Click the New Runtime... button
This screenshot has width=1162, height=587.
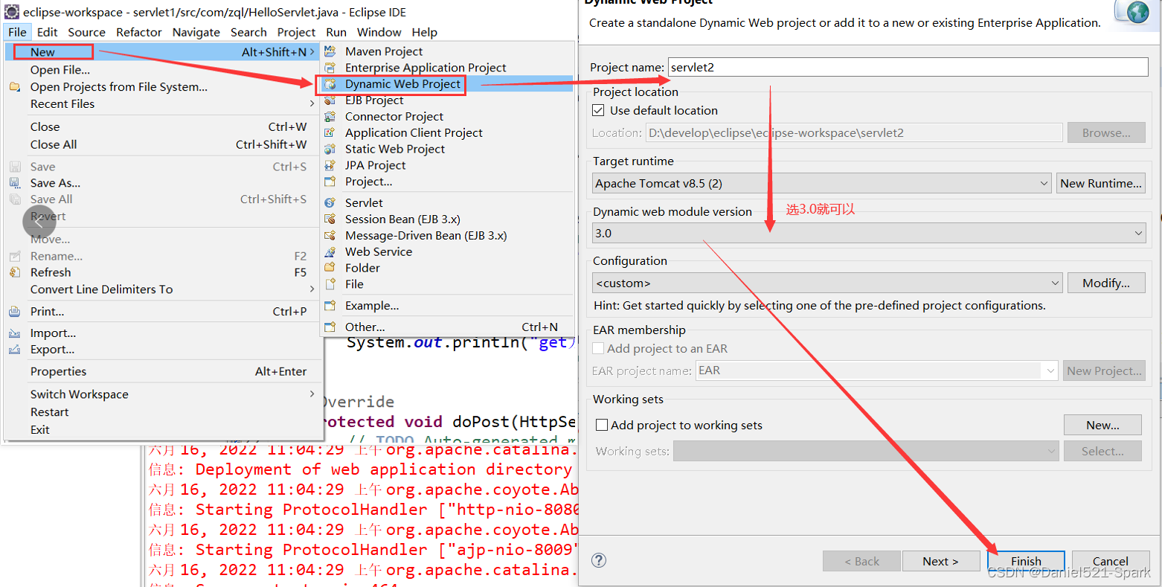tap(1100, 183)
